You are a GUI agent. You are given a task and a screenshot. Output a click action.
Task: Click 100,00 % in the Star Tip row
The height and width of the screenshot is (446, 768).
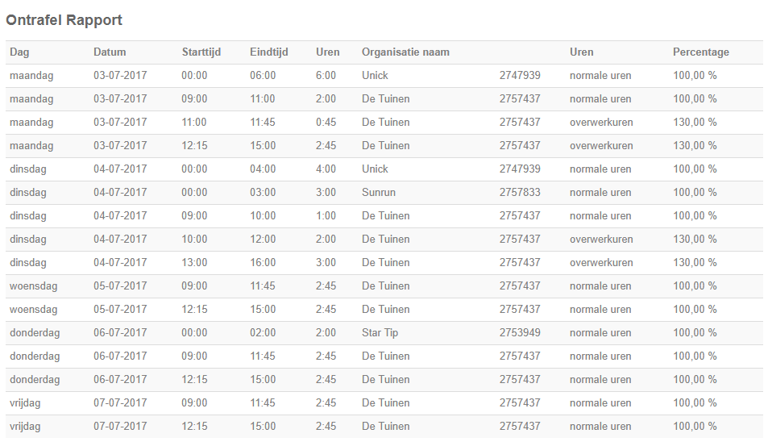click(x=695, y=333)
